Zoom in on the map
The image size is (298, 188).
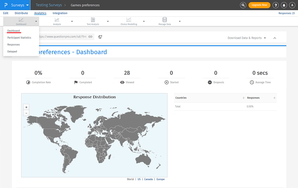[26, 107]
